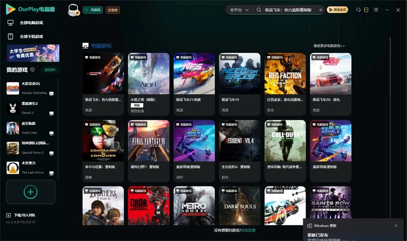Screen dimensions: 407x241
Task: Refresh my games list icon
Action: pos(33,70)
